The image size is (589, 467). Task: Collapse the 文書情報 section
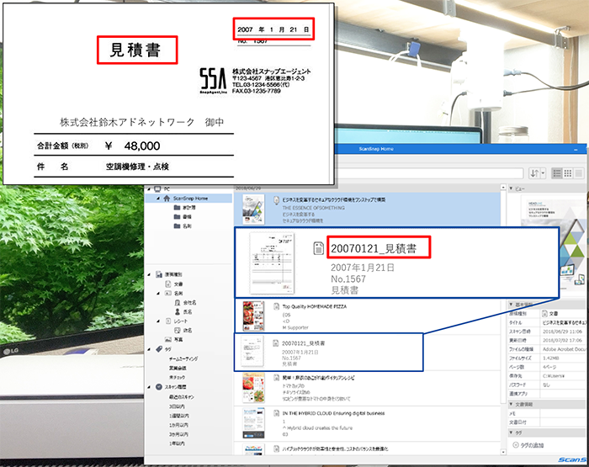512,404
